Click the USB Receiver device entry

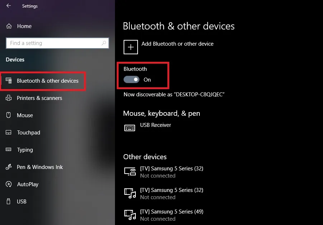(x=155, y=125)
